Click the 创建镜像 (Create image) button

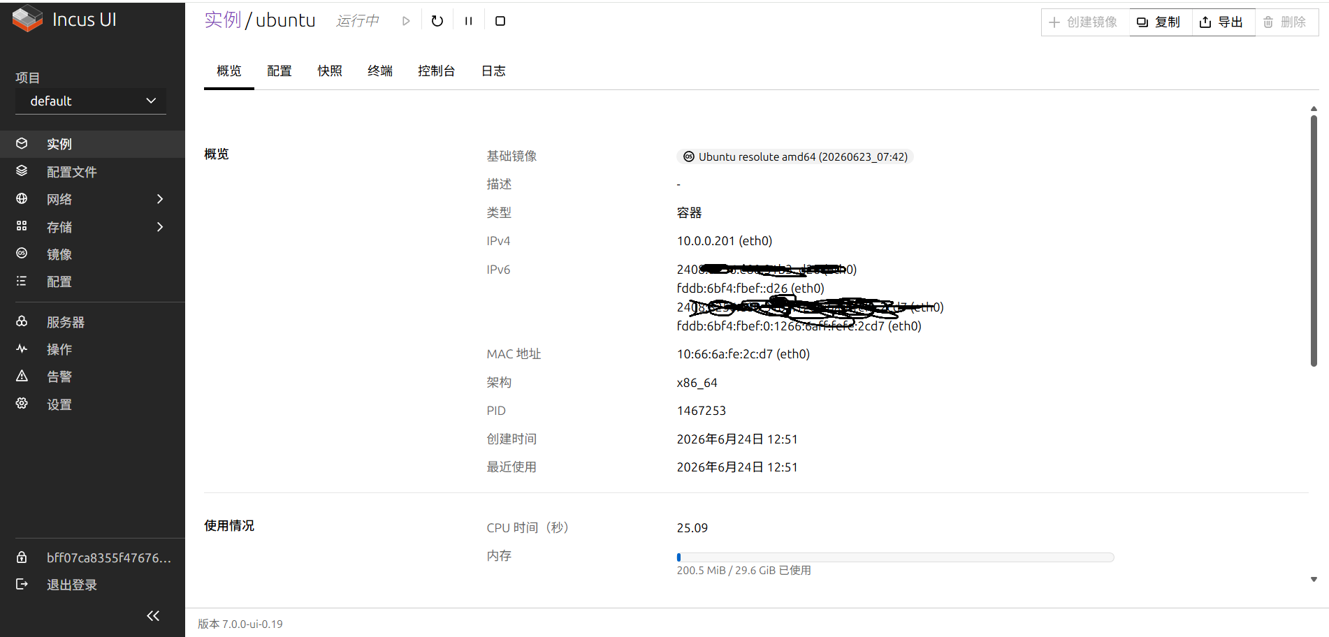click(x=1085, y=22)
